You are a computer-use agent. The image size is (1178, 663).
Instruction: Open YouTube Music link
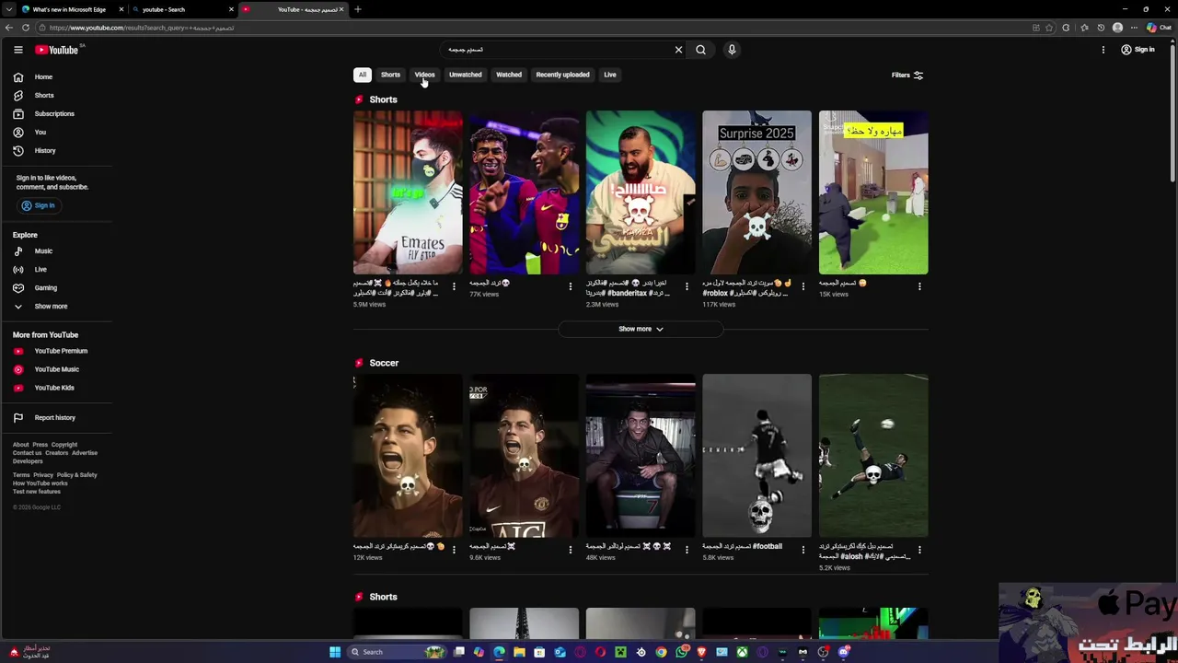55,369
